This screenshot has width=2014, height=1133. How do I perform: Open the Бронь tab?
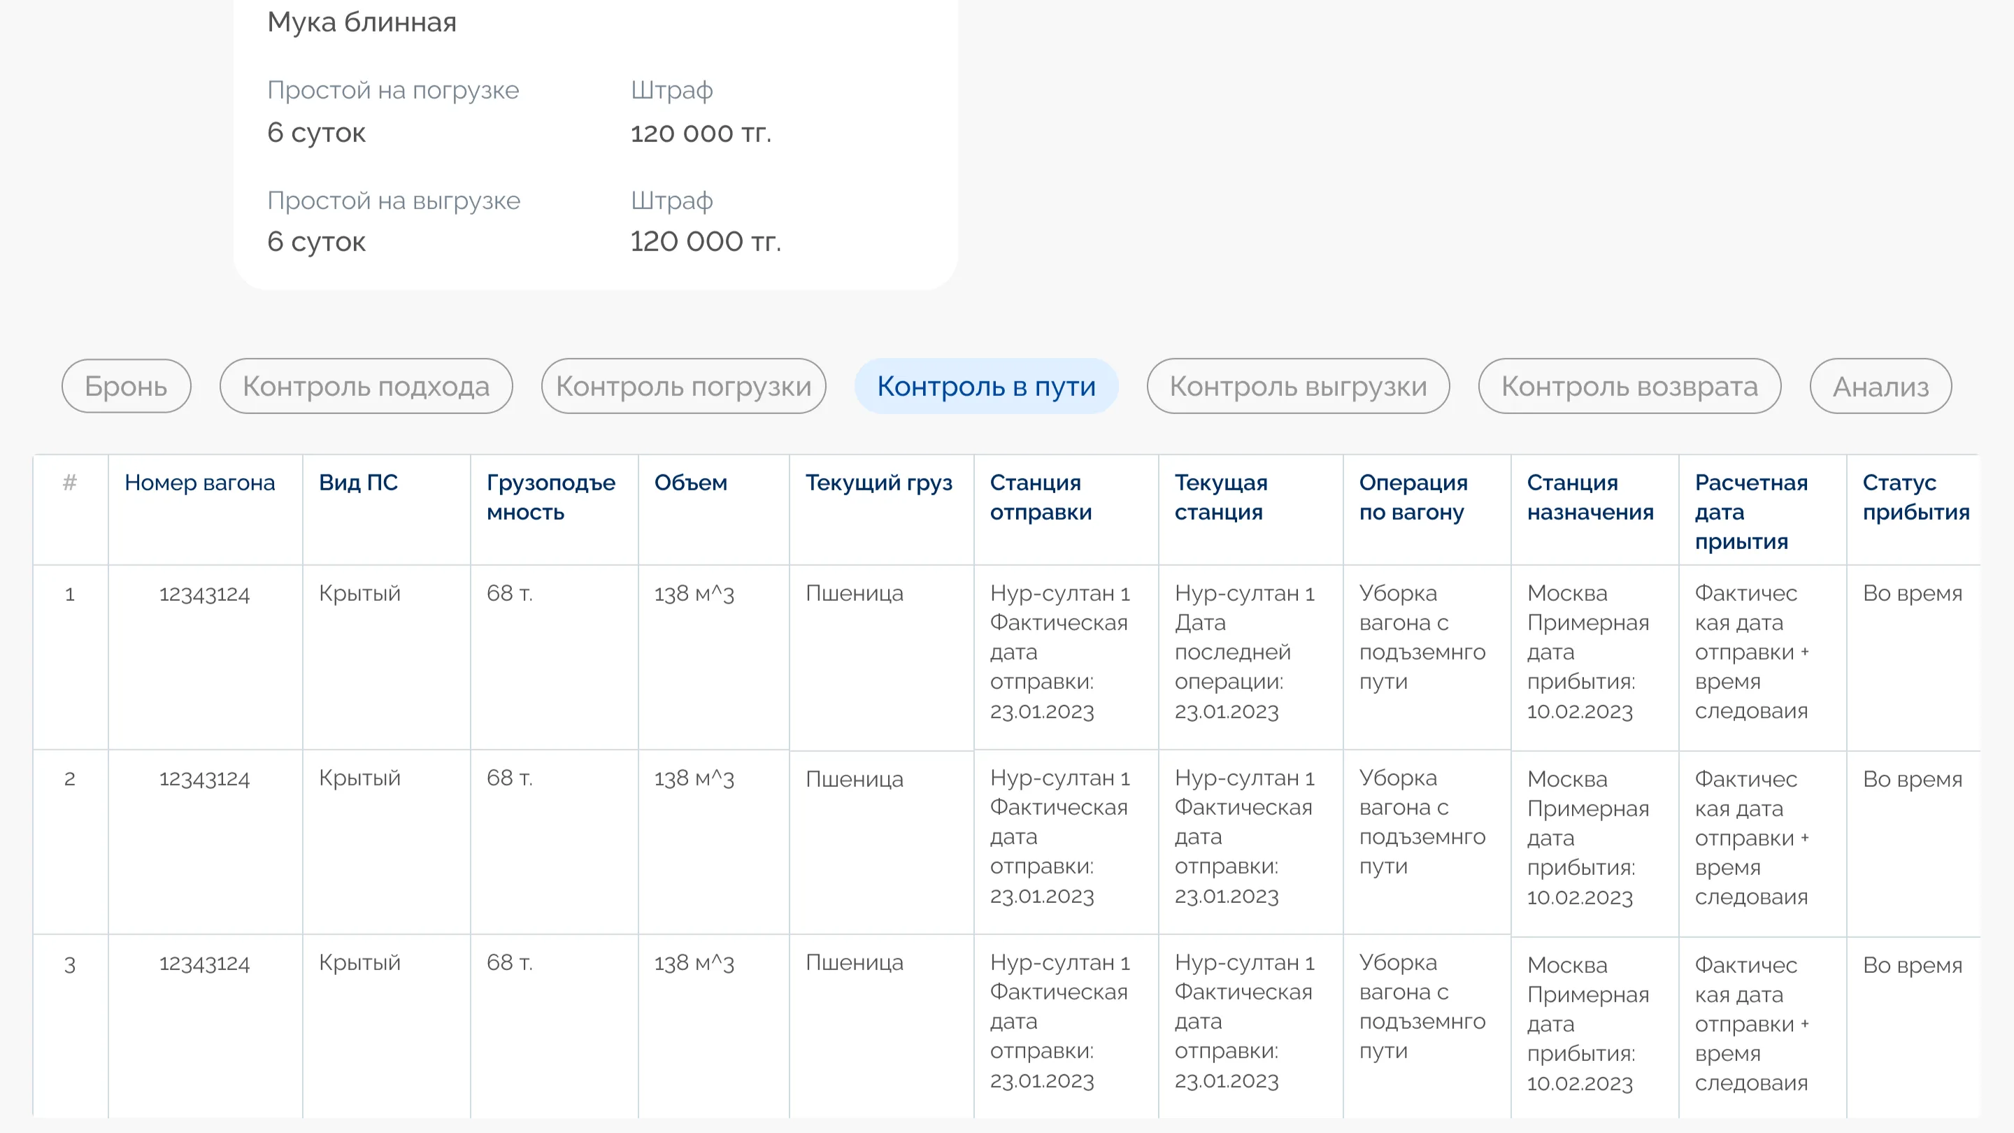pos(126,386)
